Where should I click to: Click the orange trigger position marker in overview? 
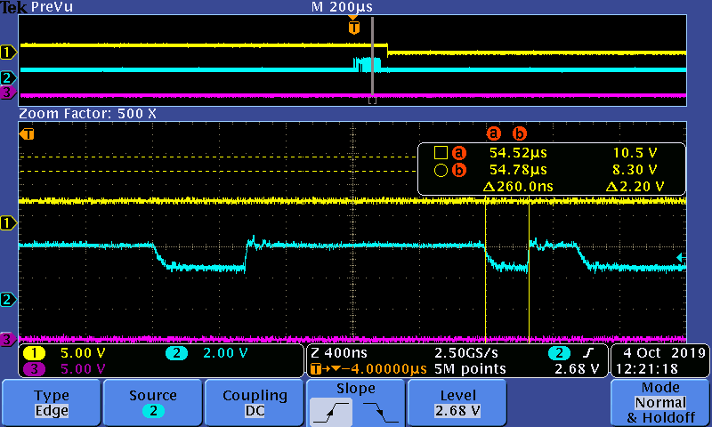pos(353,28)
